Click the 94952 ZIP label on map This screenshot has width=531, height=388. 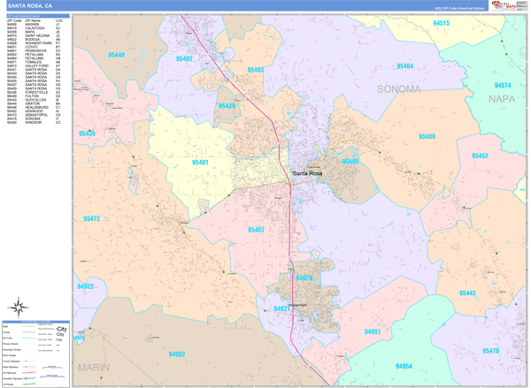click(x=176, y=354)
